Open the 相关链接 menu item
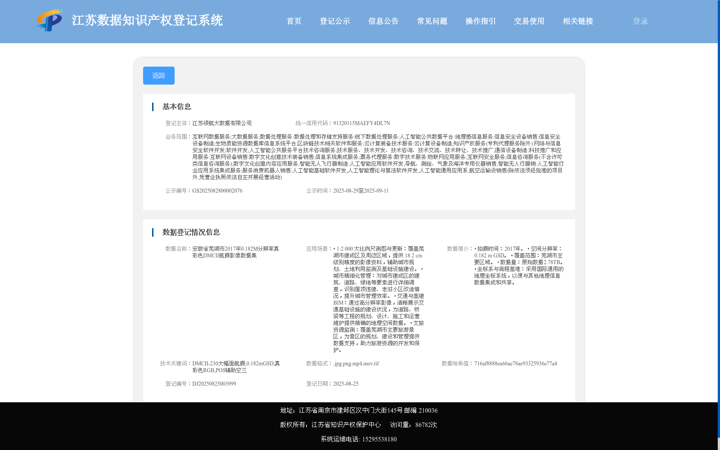Image resolution: width=720 pixels, height=450 pixels. tap(578, 21)
